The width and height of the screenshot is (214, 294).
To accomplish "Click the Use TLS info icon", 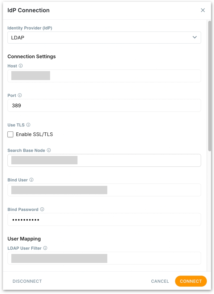I will [28, 125].
